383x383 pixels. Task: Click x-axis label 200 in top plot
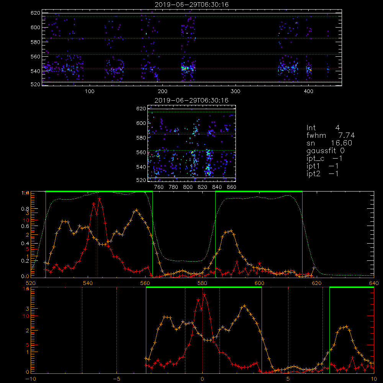click(x=162, y=92)
